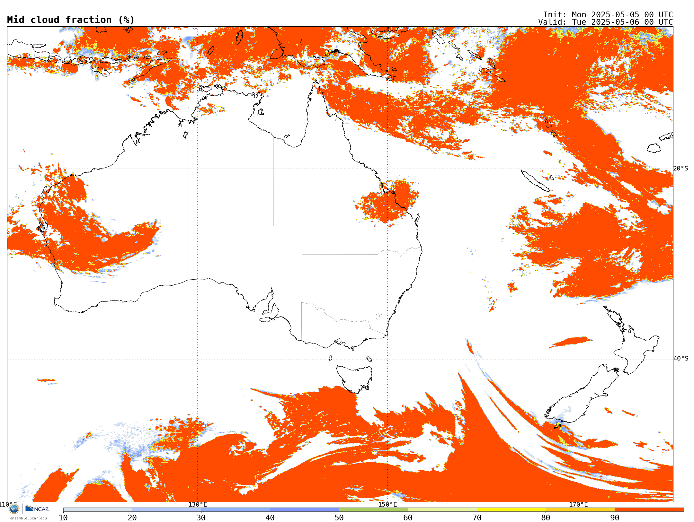This screenshot has height=522, width=694.
Task: Click the 10–20 pale grey-blue colorbar segment
Action: [x=98, y=510]
